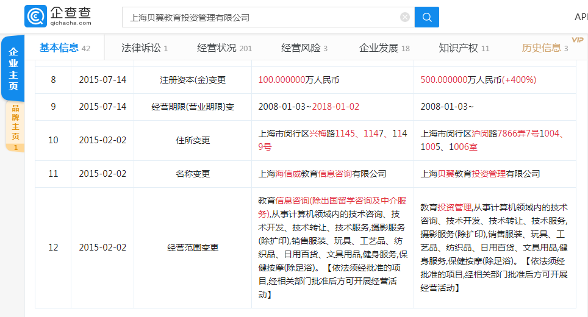Click the date in row 12
Screen dimensions: 588x317
[x=102, y=248]
